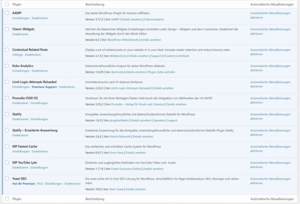View details for Limit Login Attempts Reloaded
Image resolution: width=300 pixels, height=204 pixels.
163,88
